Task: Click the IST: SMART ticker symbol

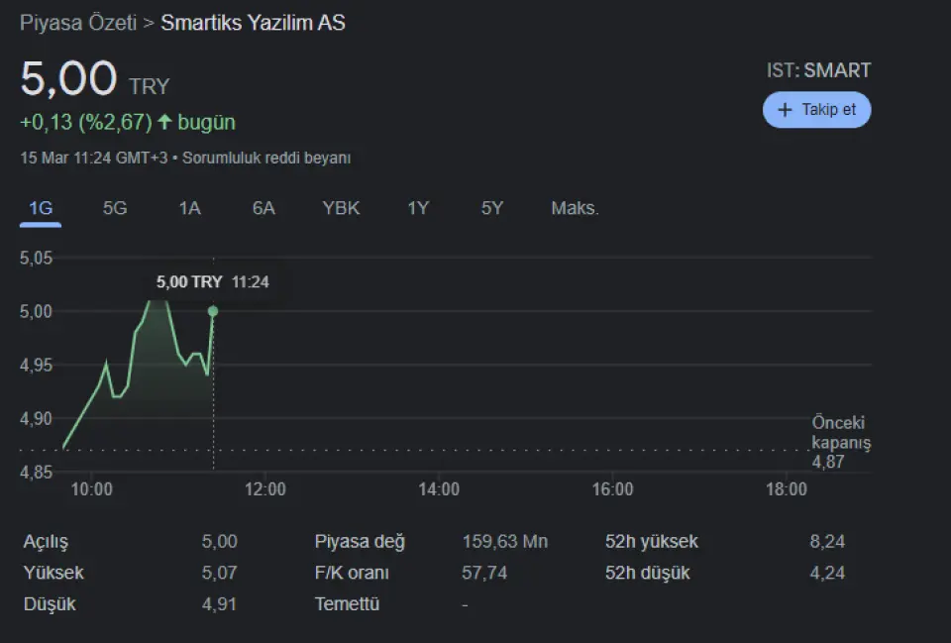Action: coord(818,70)
